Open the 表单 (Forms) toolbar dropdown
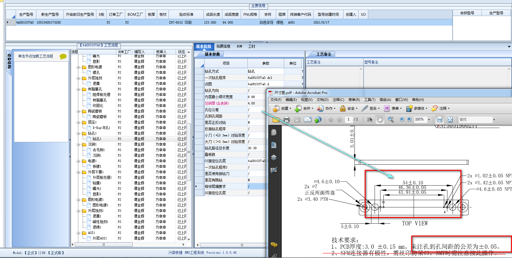Image resolution: width=512 pixels, height=258 pixels. 393,108
